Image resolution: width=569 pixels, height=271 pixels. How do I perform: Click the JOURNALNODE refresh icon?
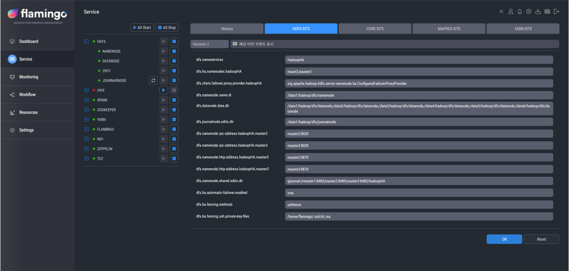coord(153,81)
